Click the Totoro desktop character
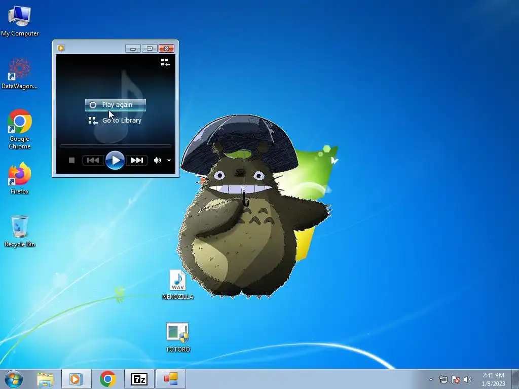The height and width of the screenshot is (389, 519). point(254,207)
